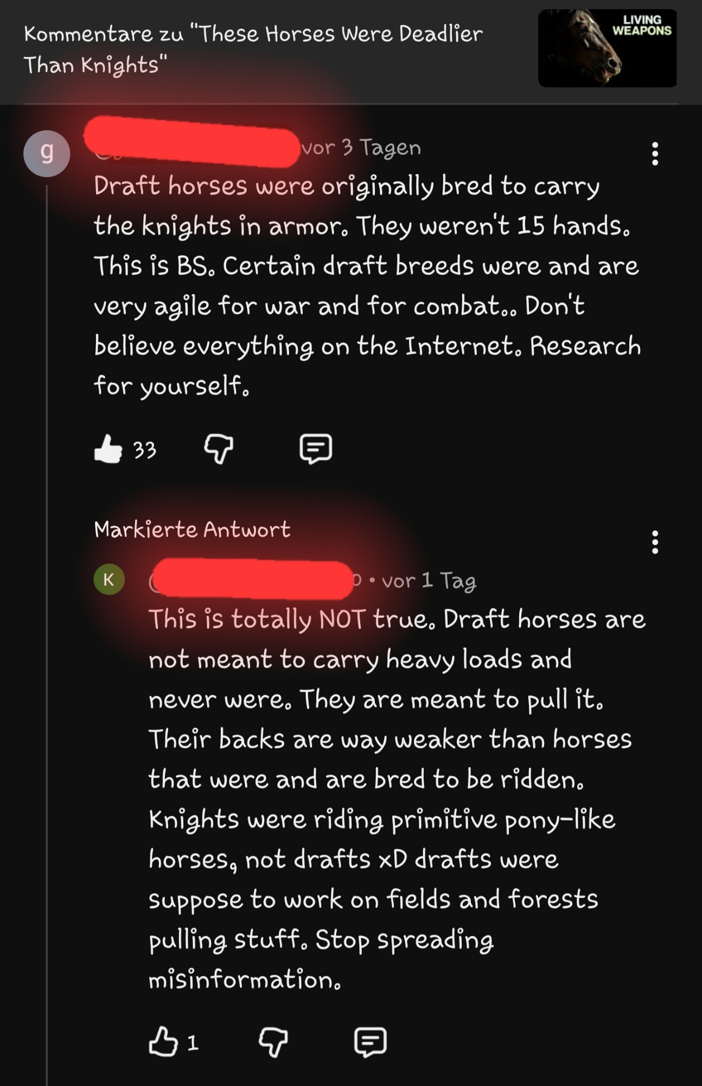The image size is (702, 1086).
Task: Open the options menu for the top comment
Action: [655, 154]
